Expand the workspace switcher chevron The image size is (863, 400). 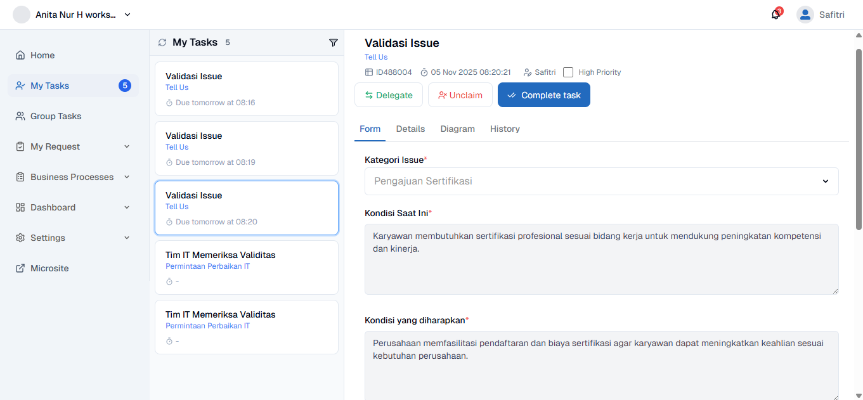tap(127, 15)
